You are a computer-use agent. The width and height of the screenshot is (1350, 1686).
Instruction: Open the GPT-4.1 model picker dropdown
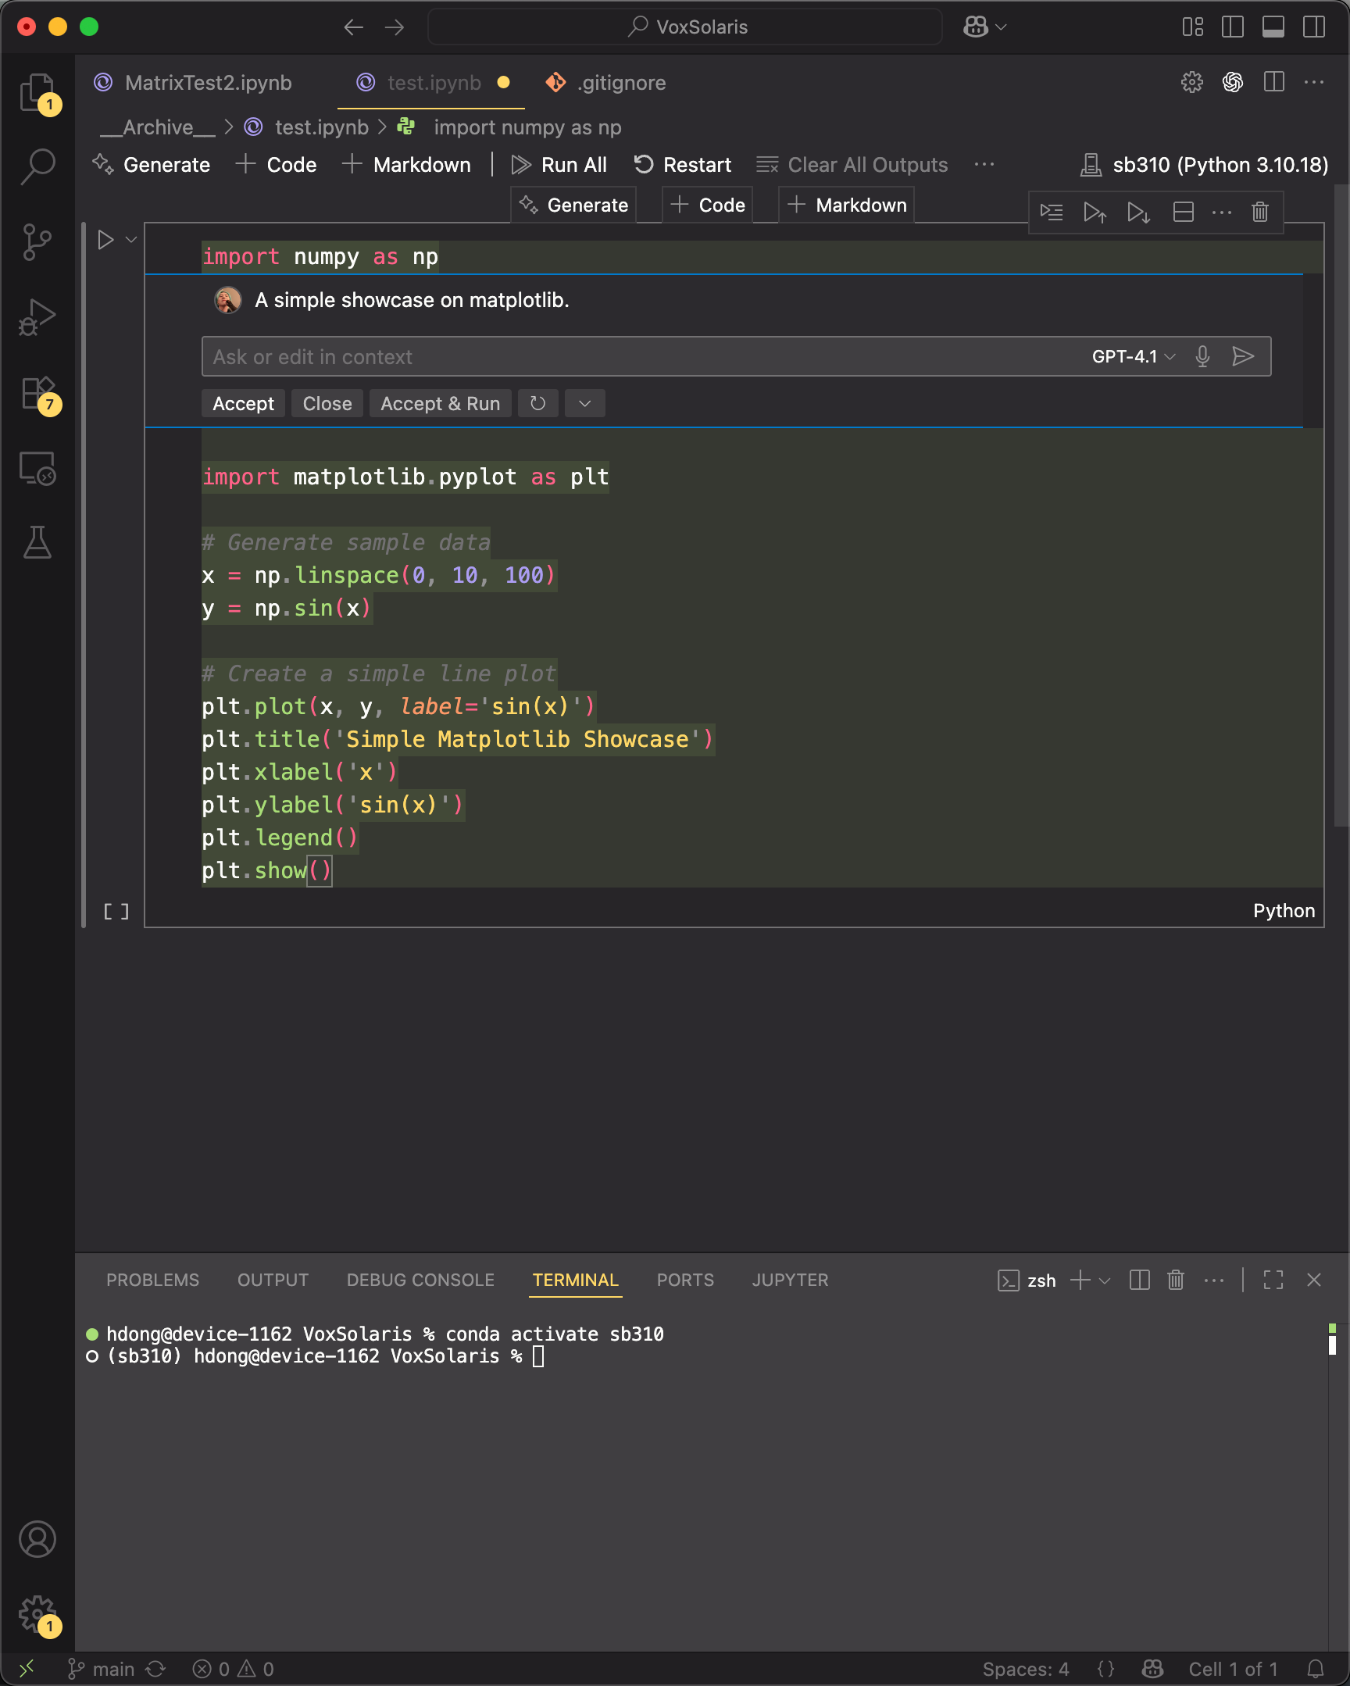pos(1133,356)
